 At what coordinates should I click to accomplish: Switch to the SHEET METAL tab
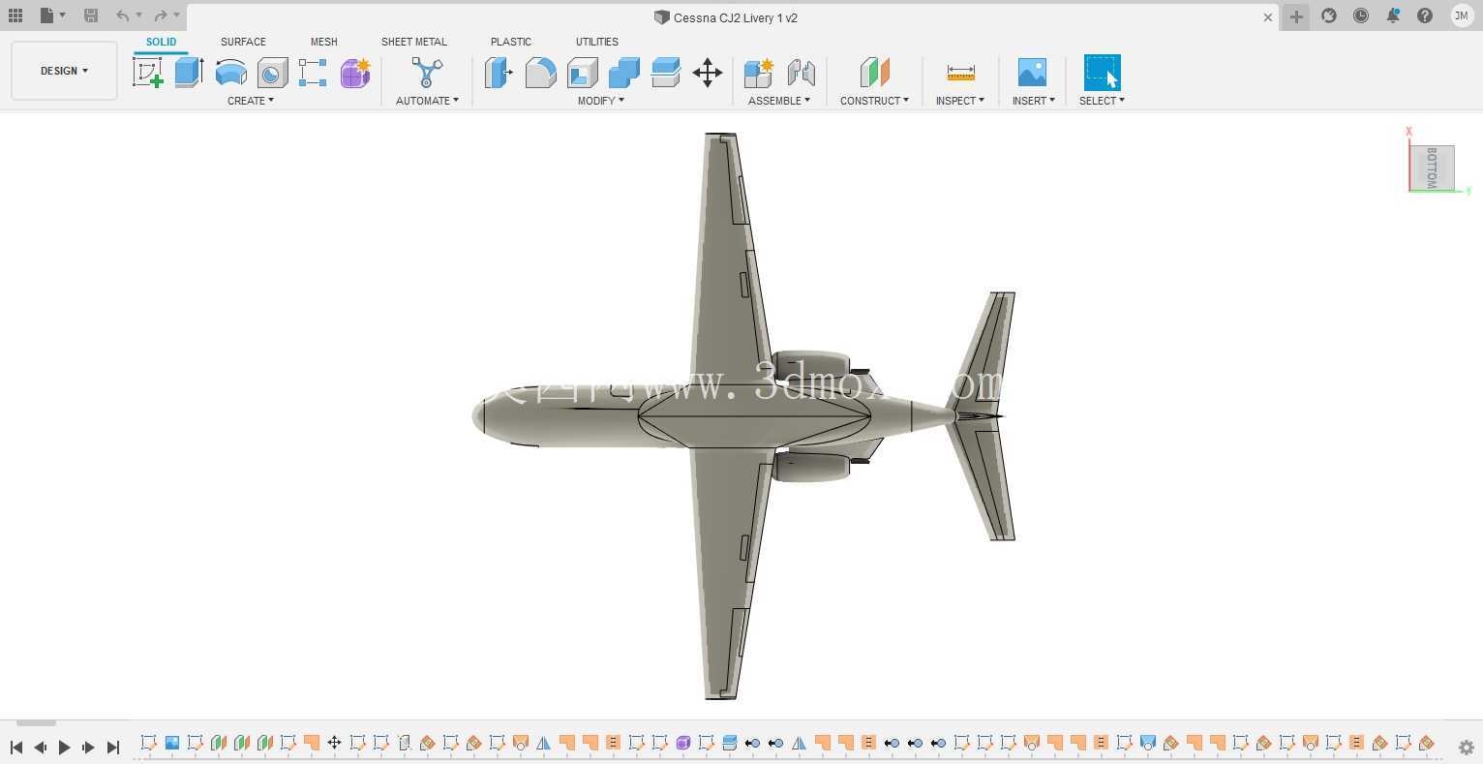(x=413, y=42)
